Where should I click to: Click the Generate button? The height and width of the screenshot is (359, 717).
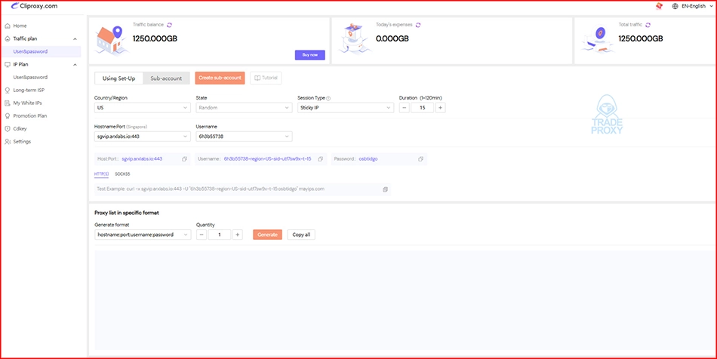pos(267,235)
